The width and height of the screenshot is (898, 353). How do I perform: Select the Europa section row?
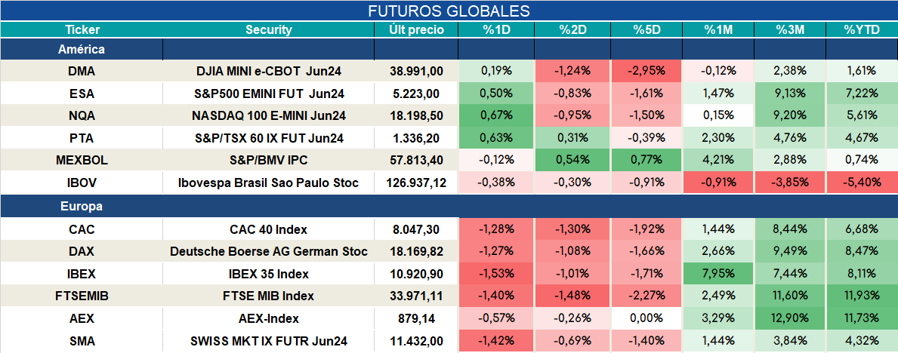(x=449, y=207)
